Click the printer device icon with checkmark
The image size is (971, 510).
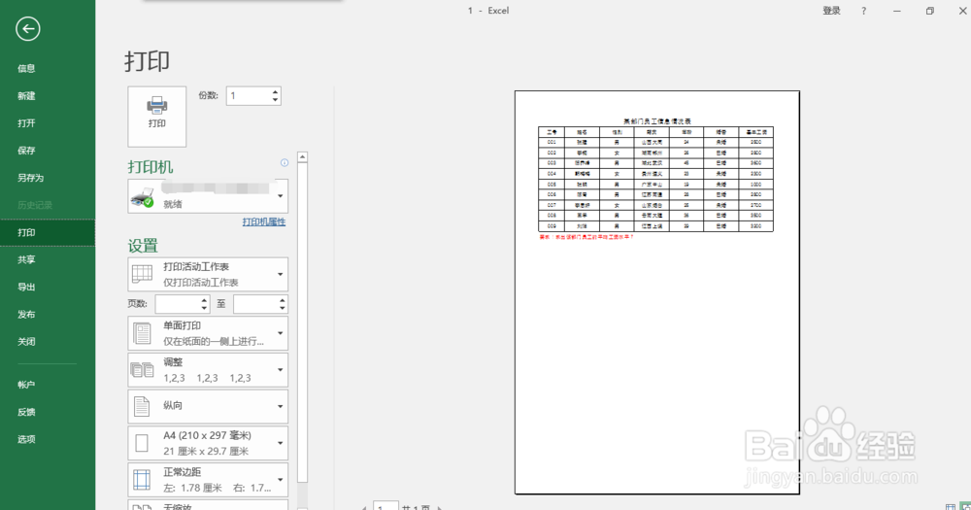(x=143, y=196)
